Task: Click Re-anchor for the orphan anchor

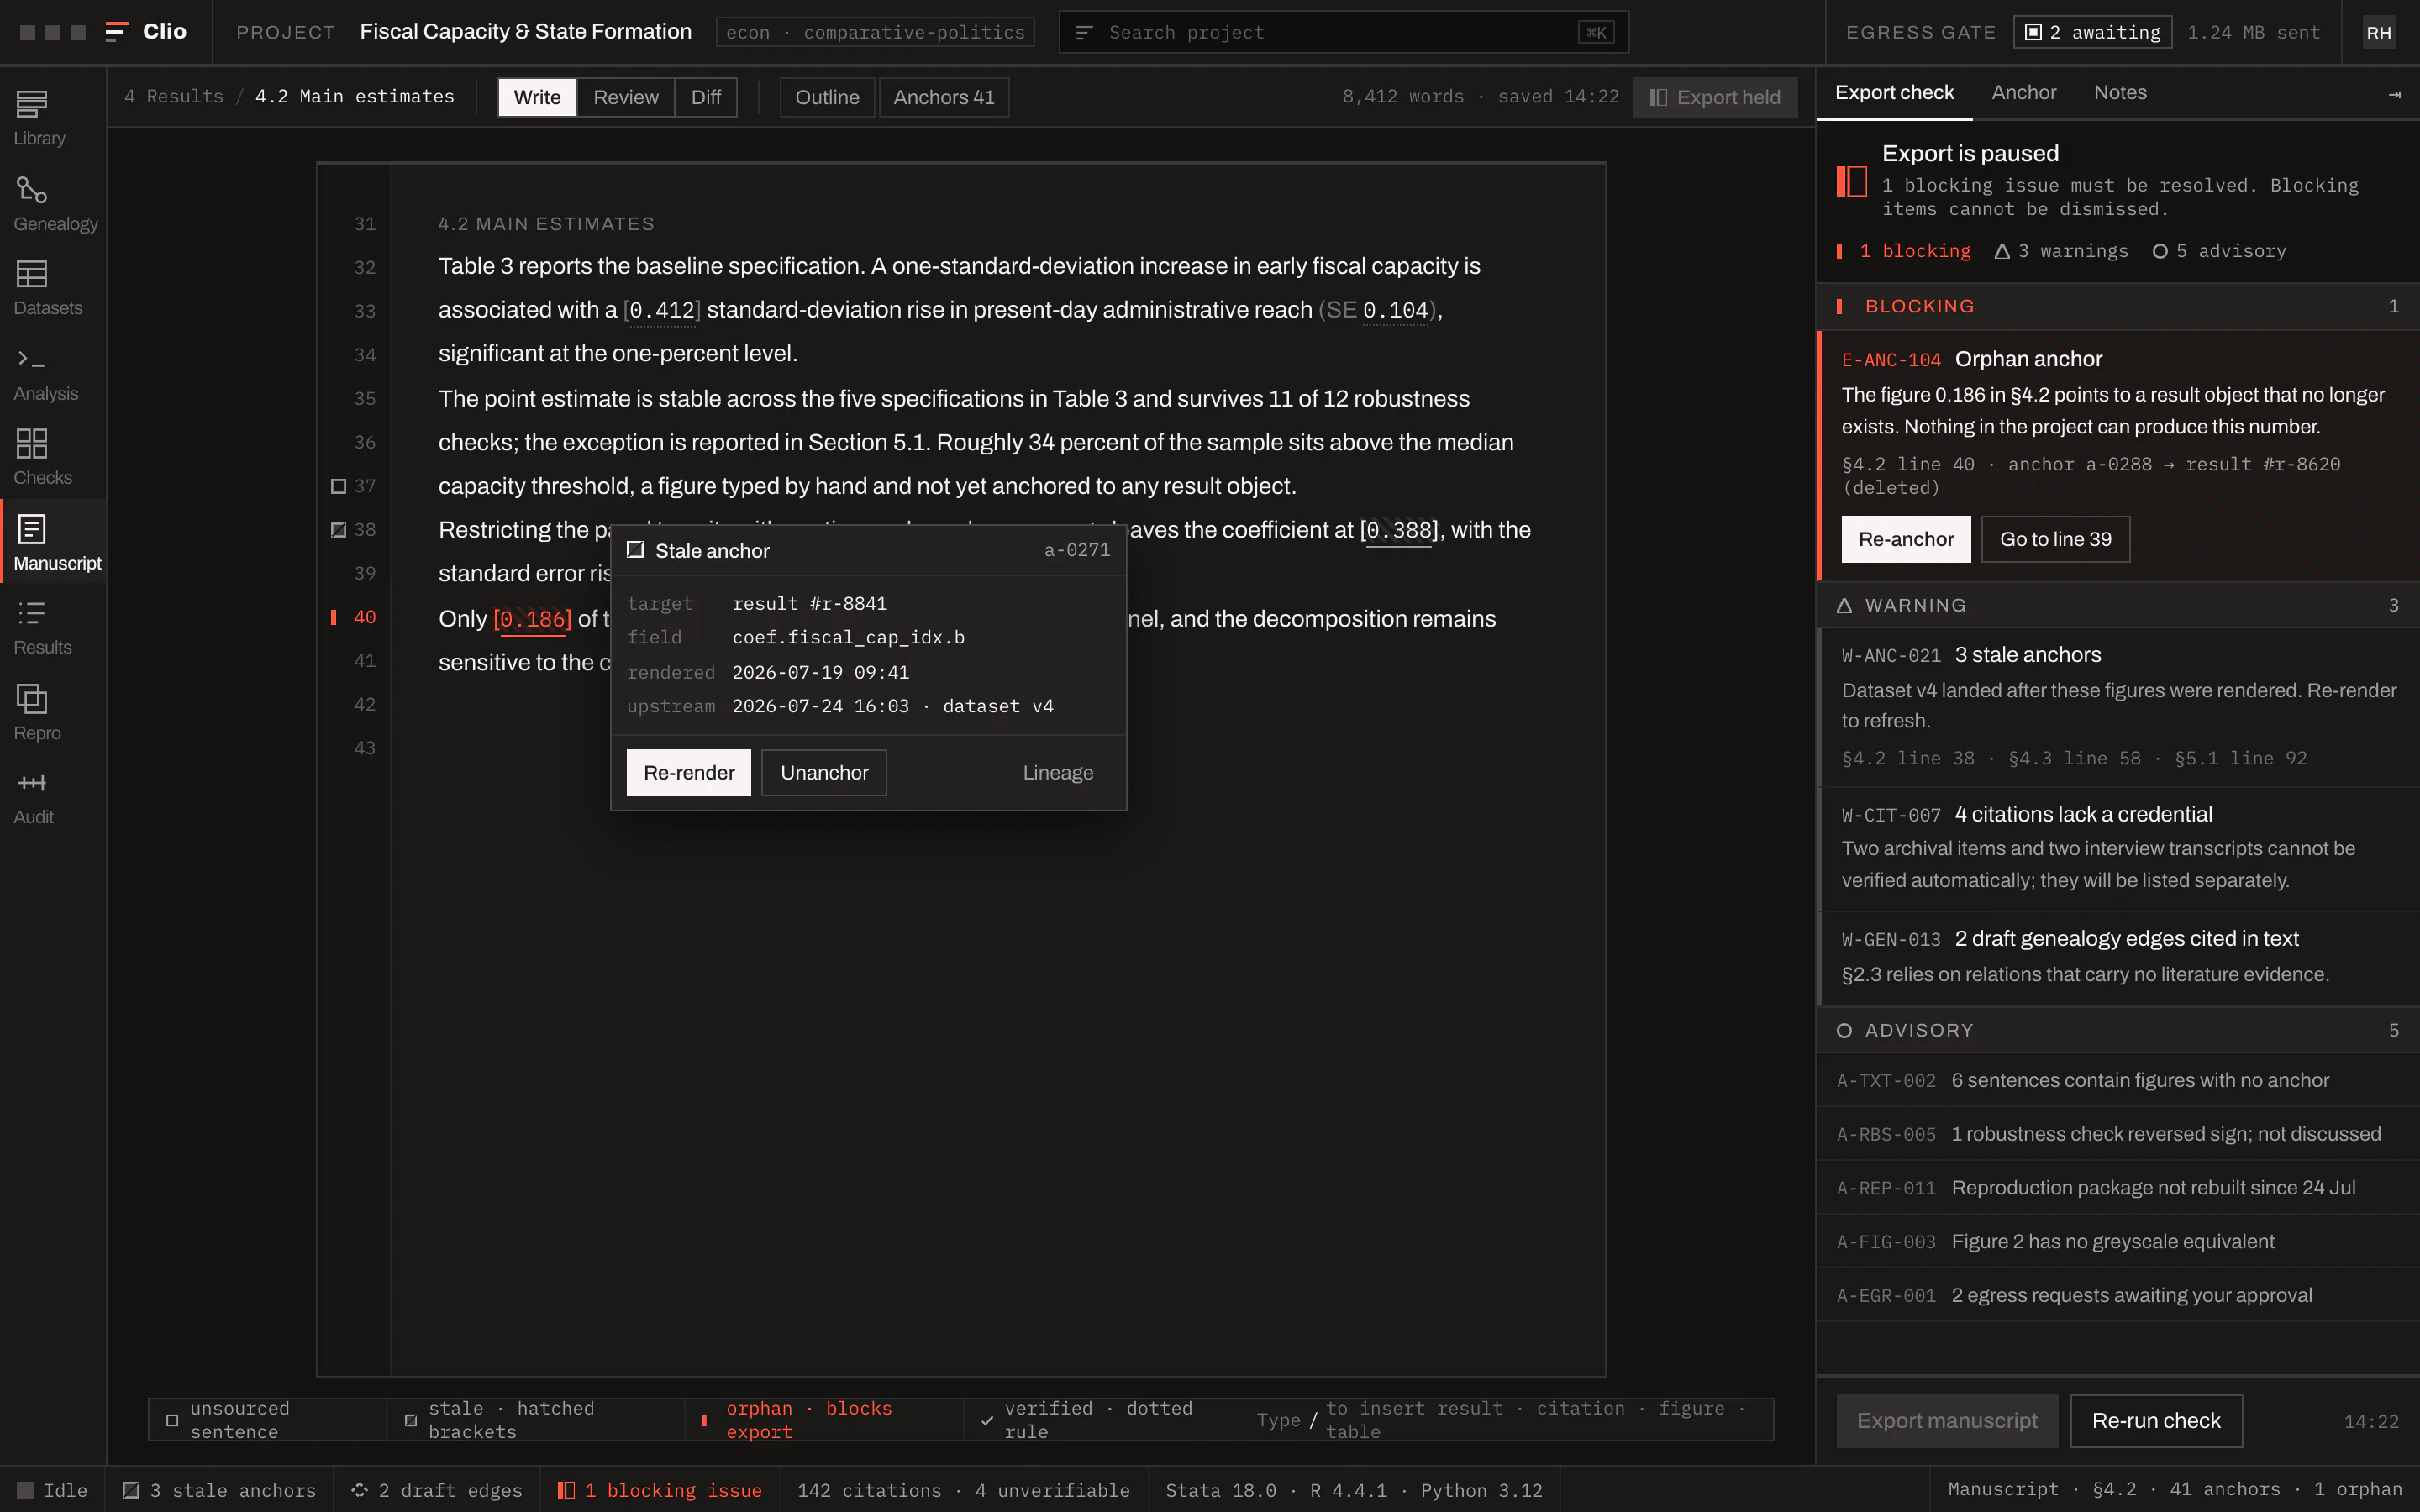Action: click(1906, 539)
